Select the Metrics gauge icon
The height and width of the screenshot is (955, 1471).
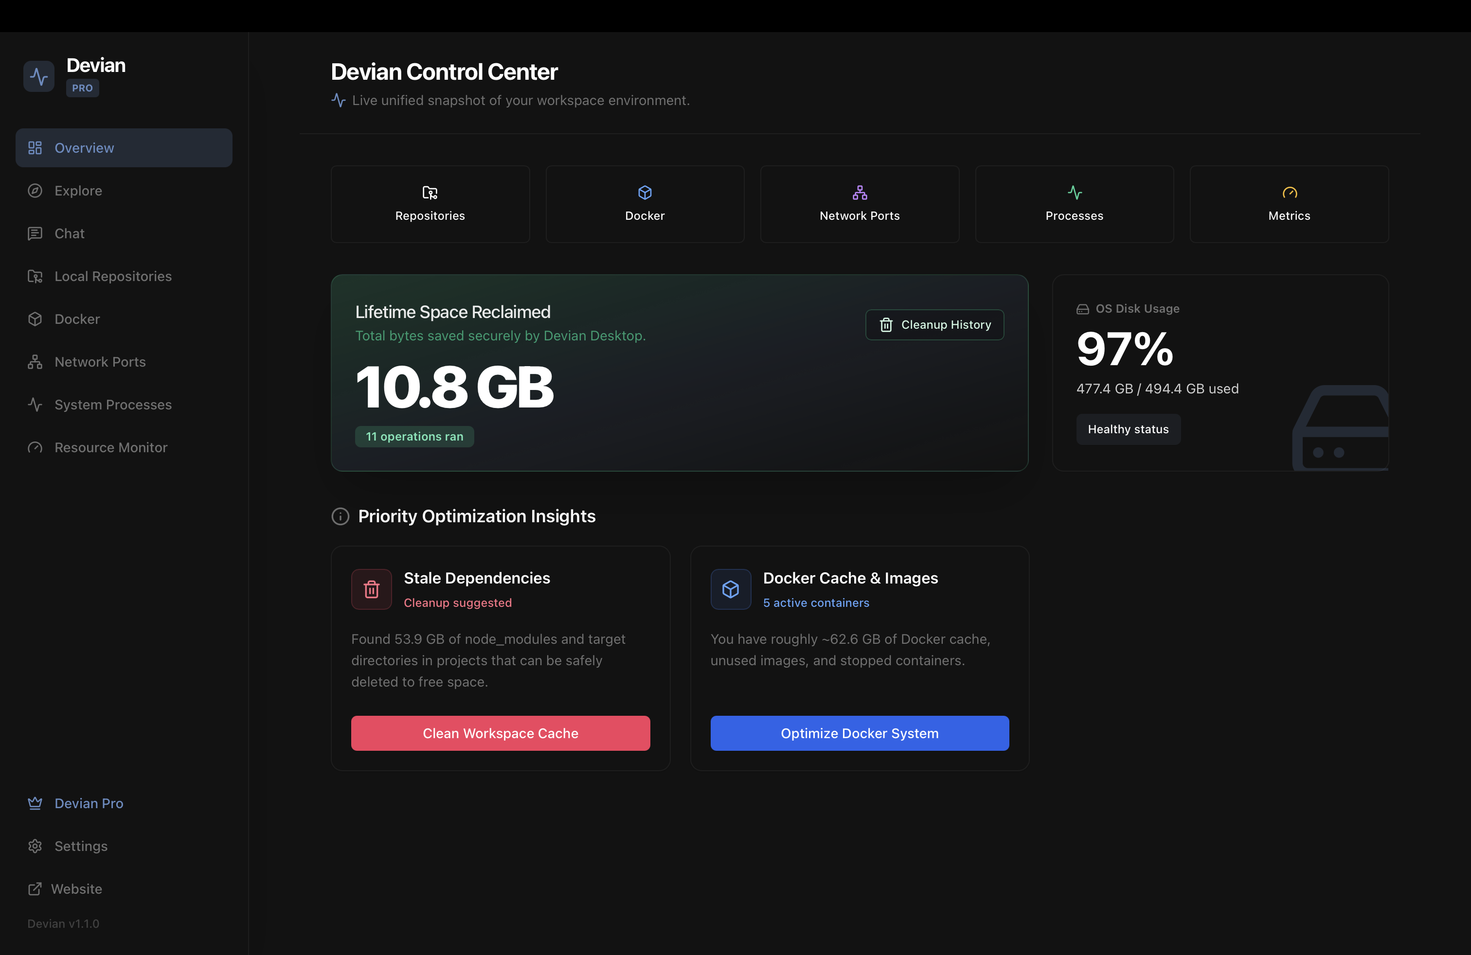(1289, 193)
